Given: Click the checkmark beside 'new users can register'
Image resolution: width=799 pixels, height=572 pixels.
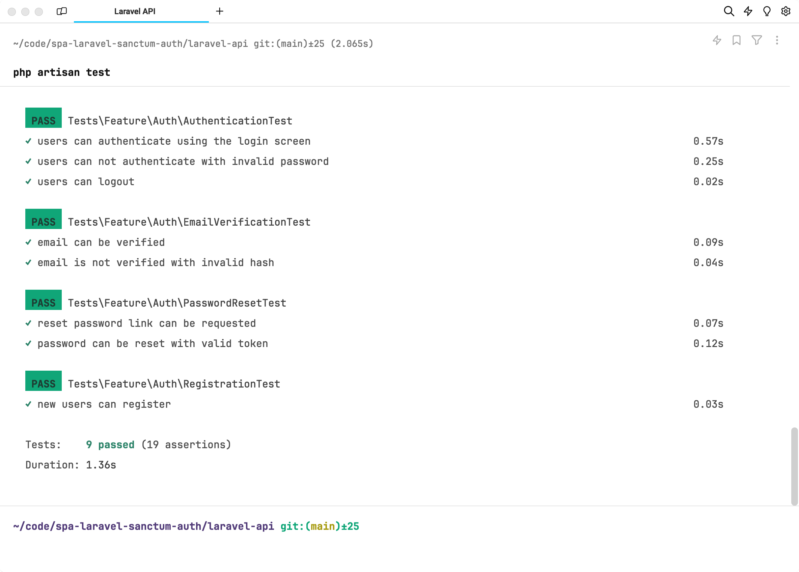Looking at the screenshot, I should click(x=29, y=404).
